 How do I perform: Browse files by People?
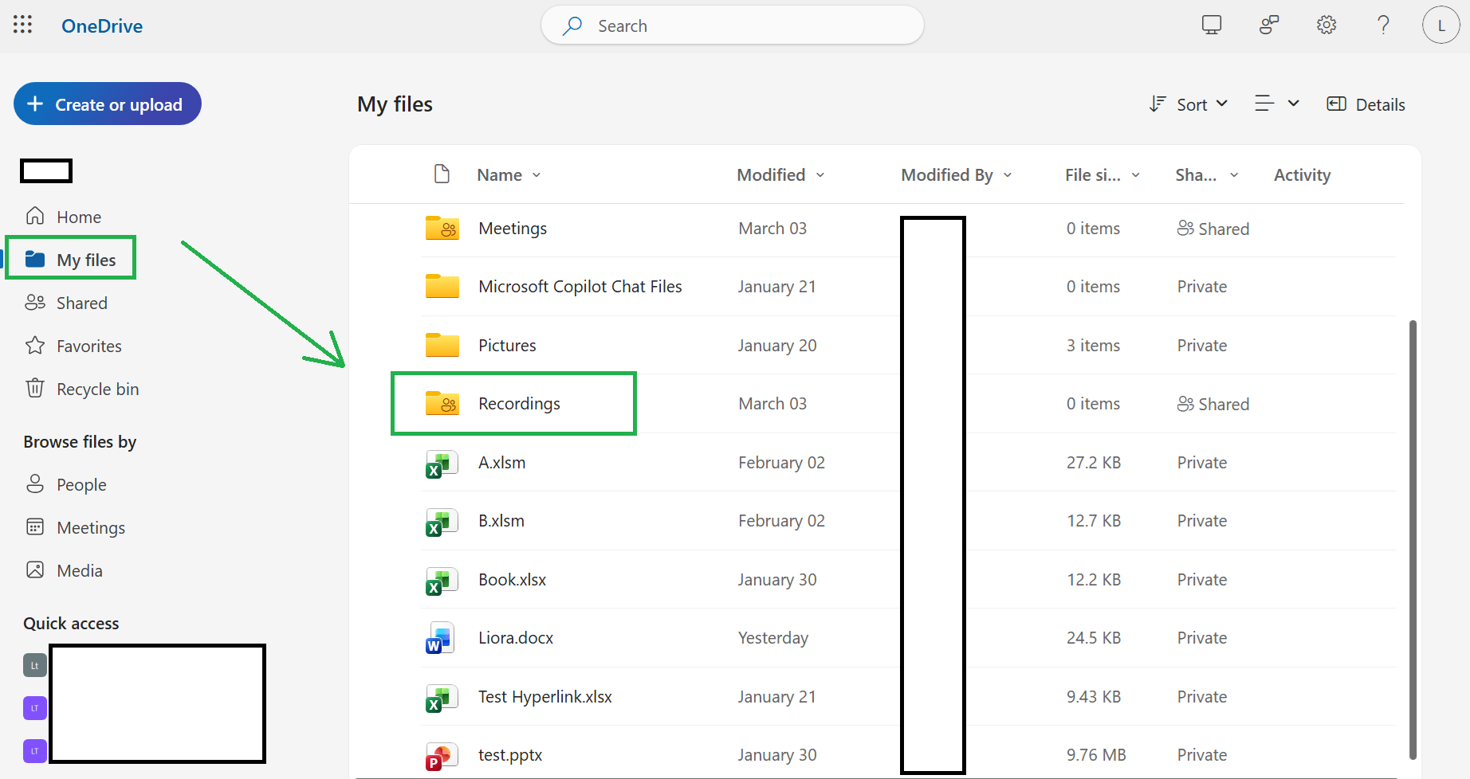[x=66, y=484]
